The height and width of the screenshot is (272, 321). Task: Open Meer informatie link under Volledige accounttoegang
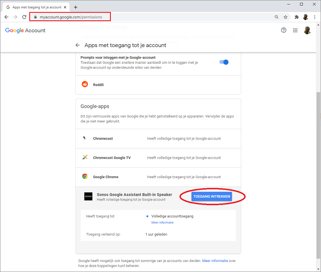(x=162, y=222)
